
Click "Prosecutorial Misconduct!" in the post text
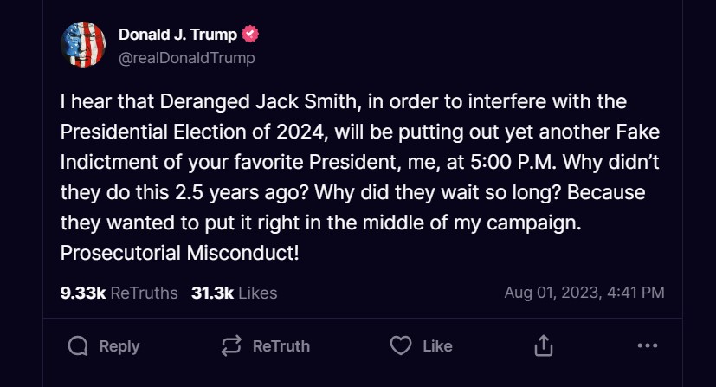click(x=180, y=255)
